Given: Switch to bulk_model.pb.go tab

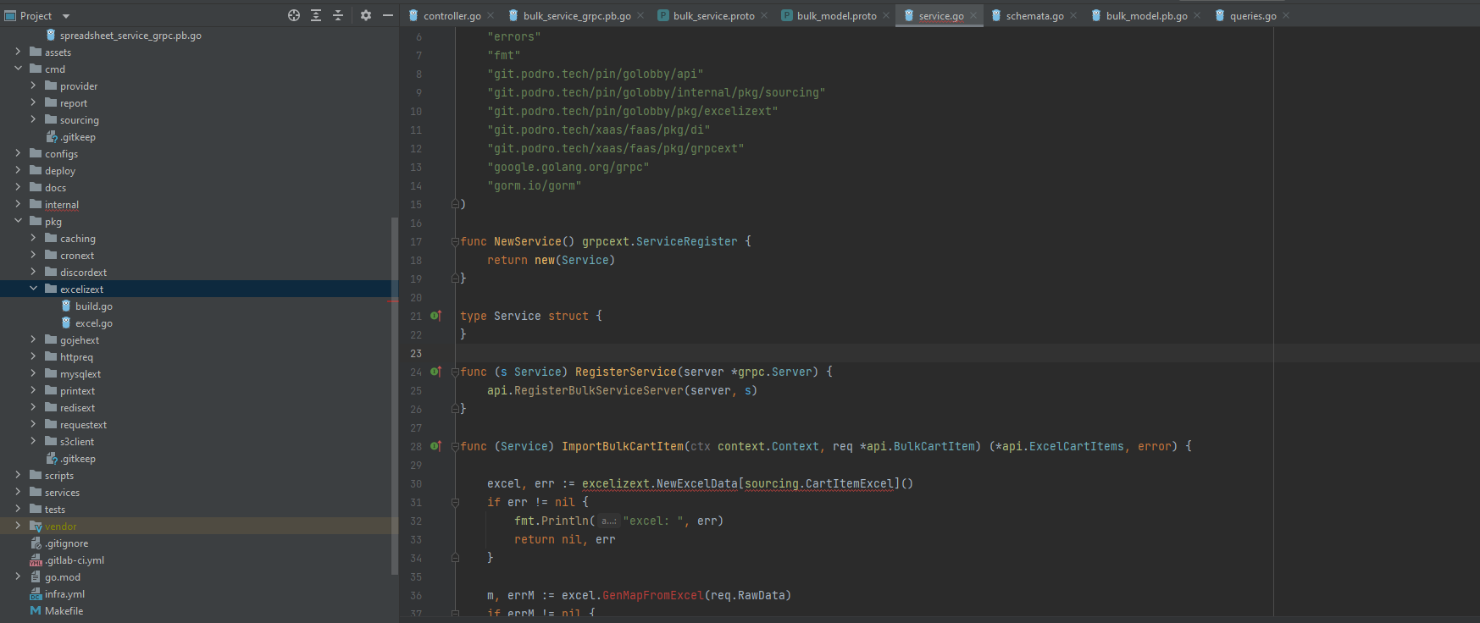Looking at the screenshot, I should 1146,15.
